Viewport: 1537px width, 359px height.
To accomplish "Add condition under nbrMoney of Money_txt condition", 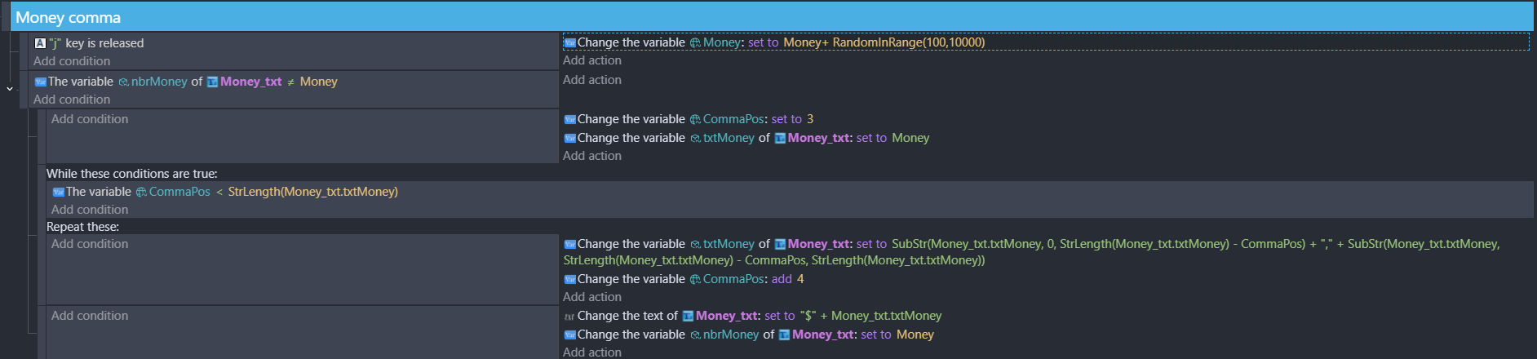I will tap(72, 100).
